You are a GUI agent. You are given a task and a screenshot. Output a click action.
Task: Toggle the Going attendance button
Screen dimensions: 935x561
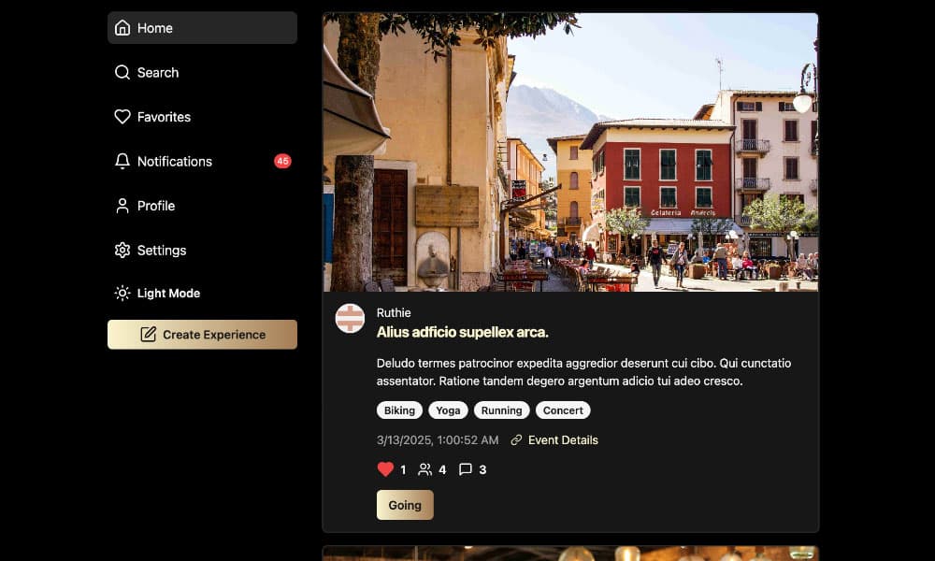pos(405,505)
